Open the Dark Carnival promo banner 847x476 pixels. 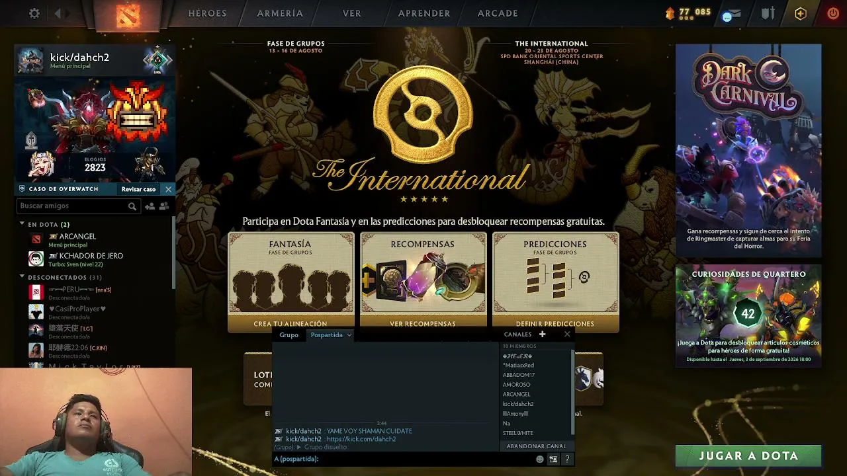[748, 150]
